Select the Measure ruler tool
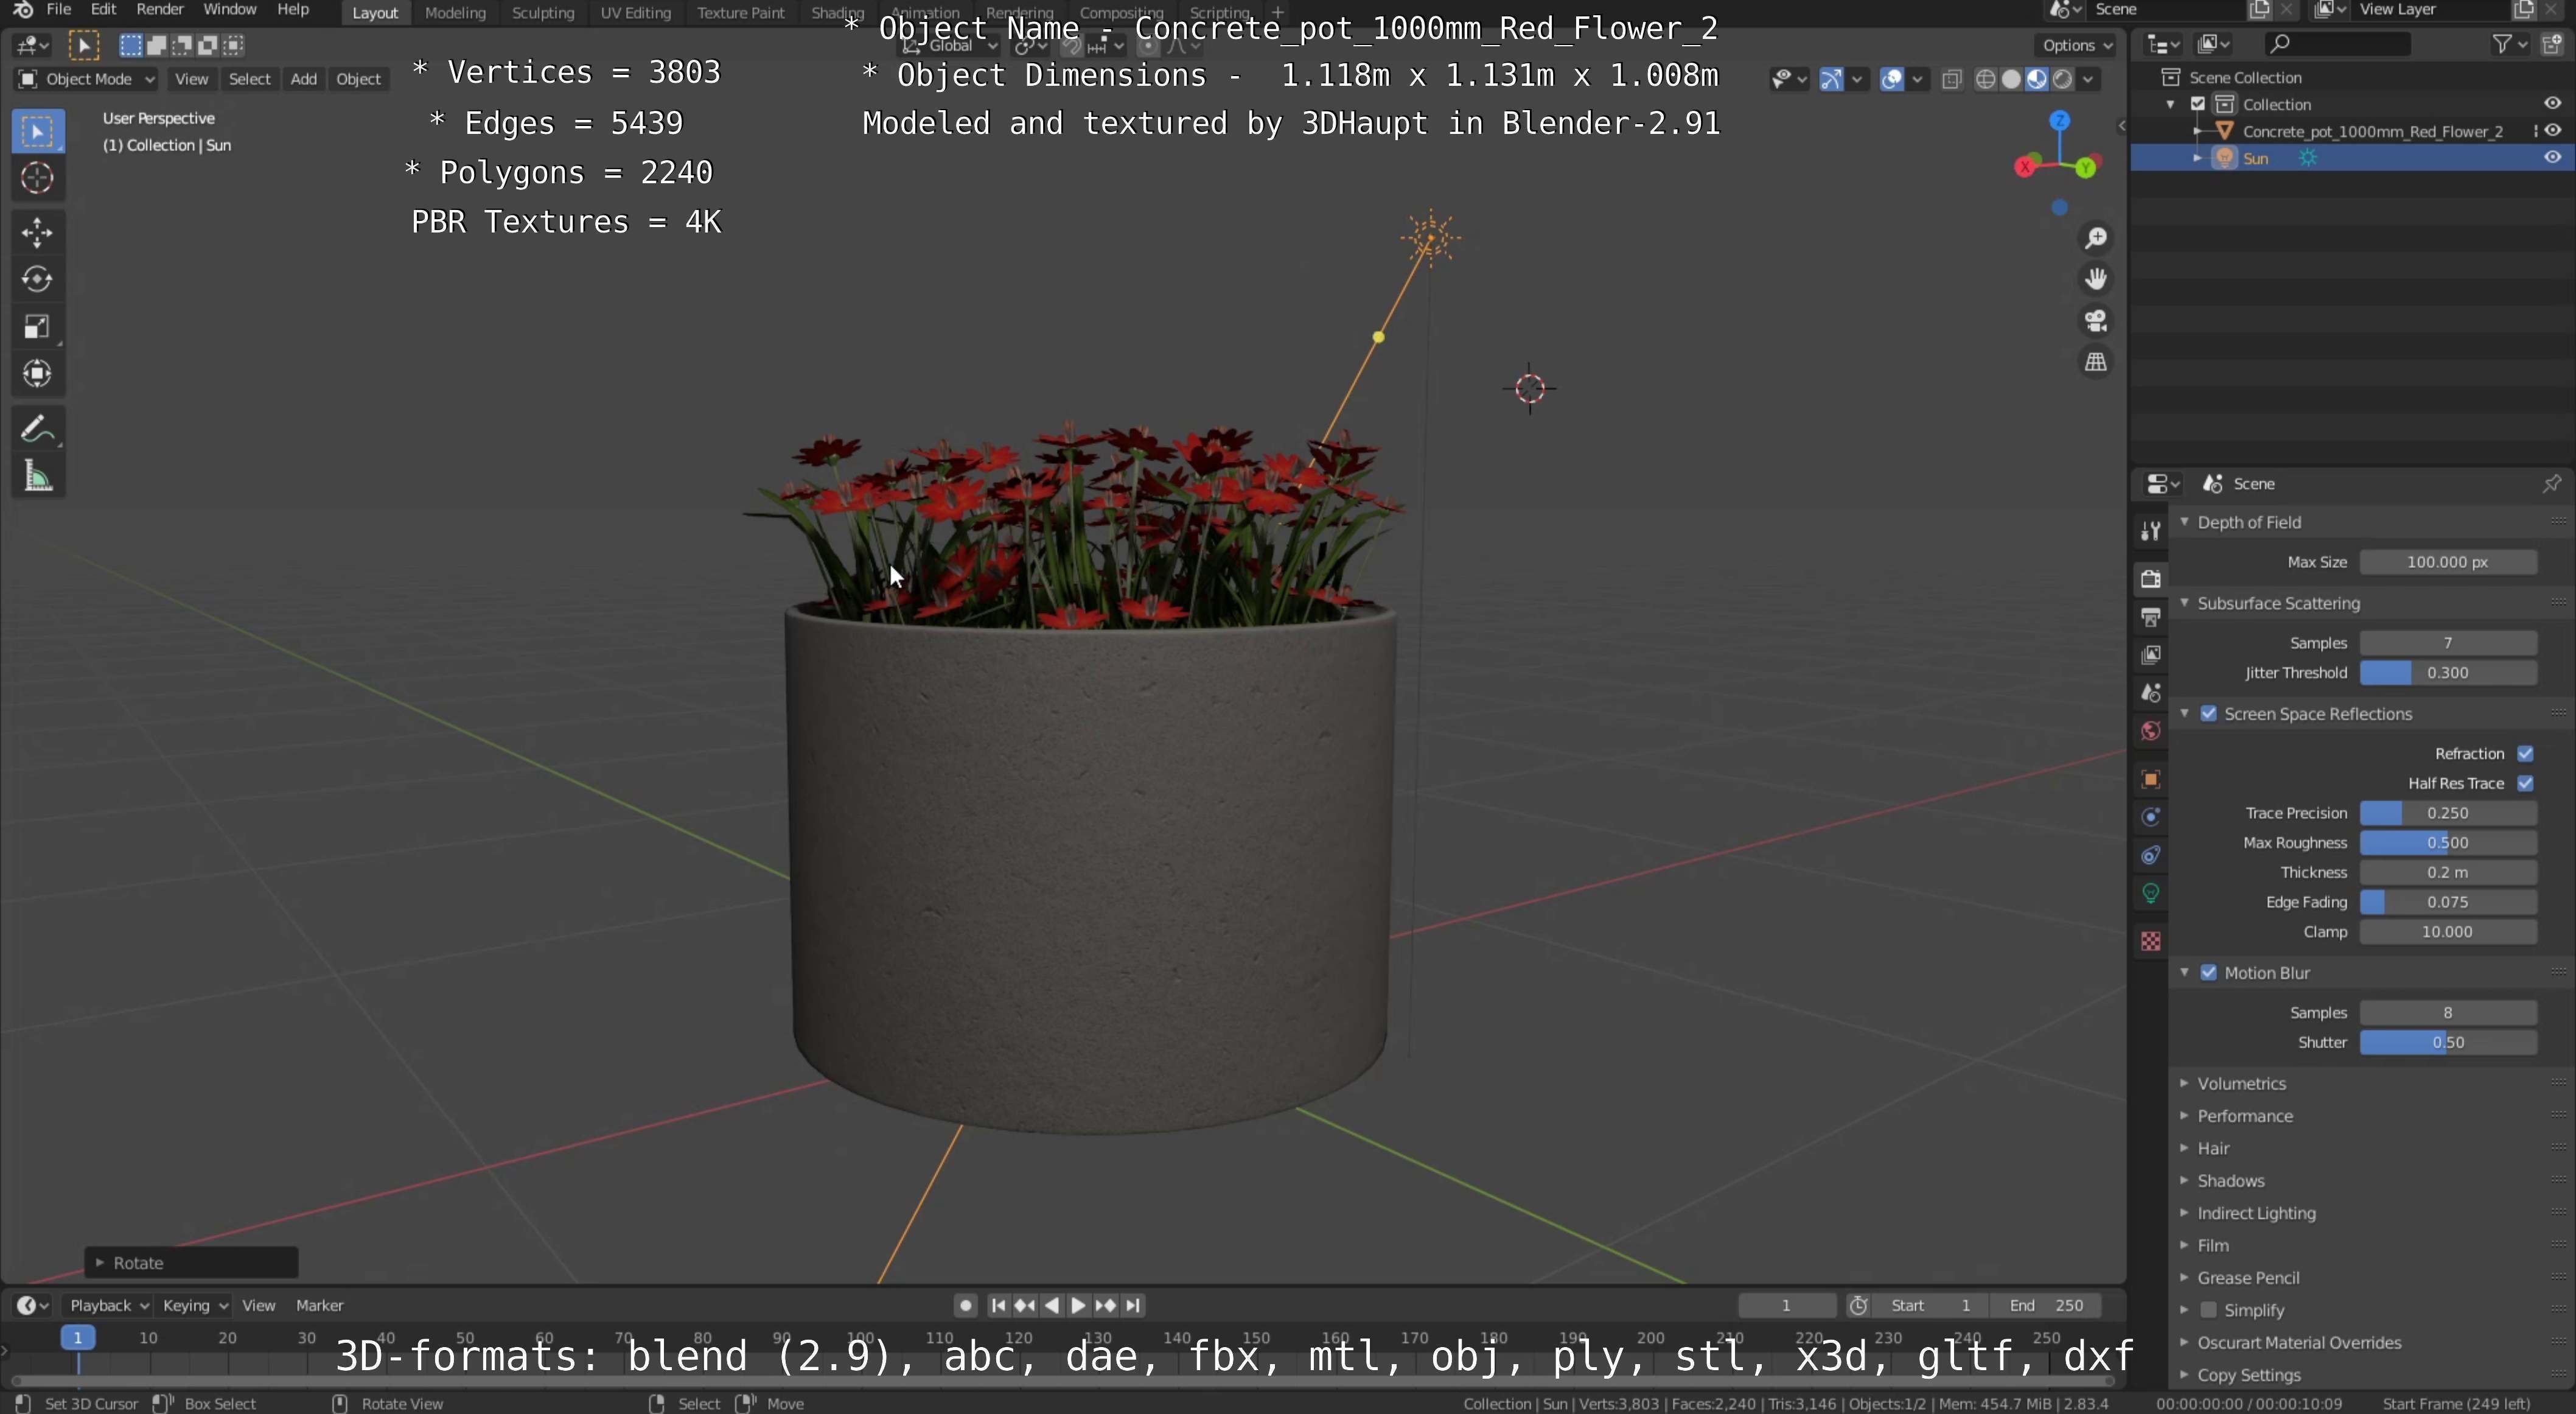The height and width of the screenshot is (1414, 2576). pyautogui.click(x=38, y=477)
